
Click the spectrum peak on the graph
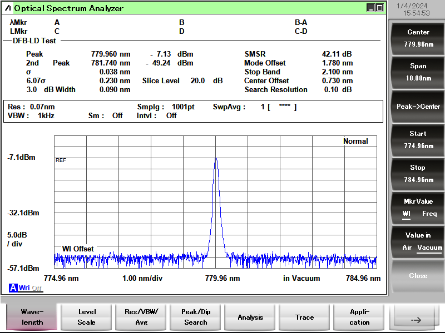[x=216, y=159]
